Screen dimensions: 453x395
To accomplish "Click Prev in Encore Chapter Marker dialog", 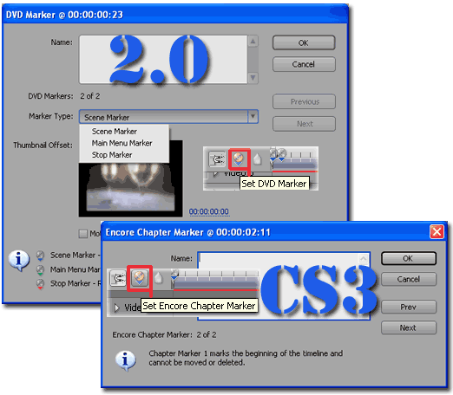I will pyautogui.click(x=409, y=307).
